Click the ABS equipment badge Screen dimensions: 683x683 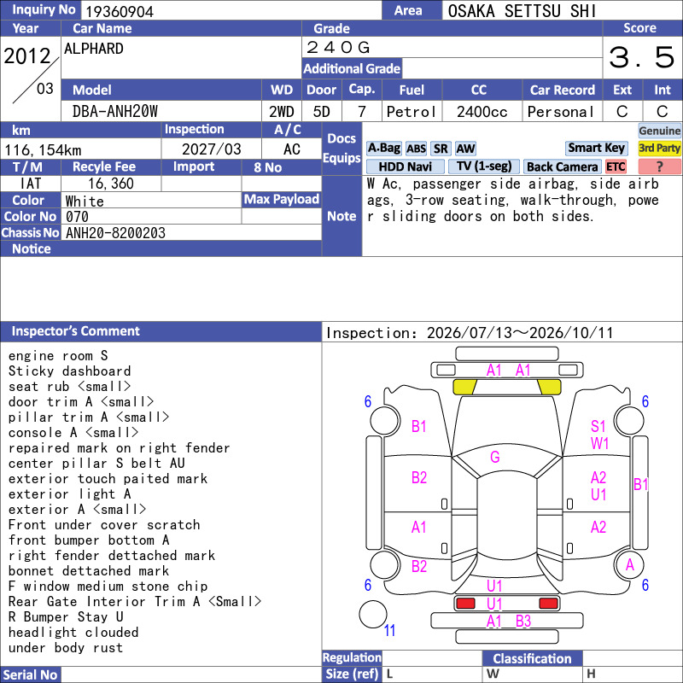pyautogui.click(x=416, y=149)
